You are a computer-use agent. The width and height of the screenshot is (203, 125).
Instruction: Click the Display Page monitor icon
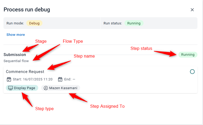[x=10, y=88]
